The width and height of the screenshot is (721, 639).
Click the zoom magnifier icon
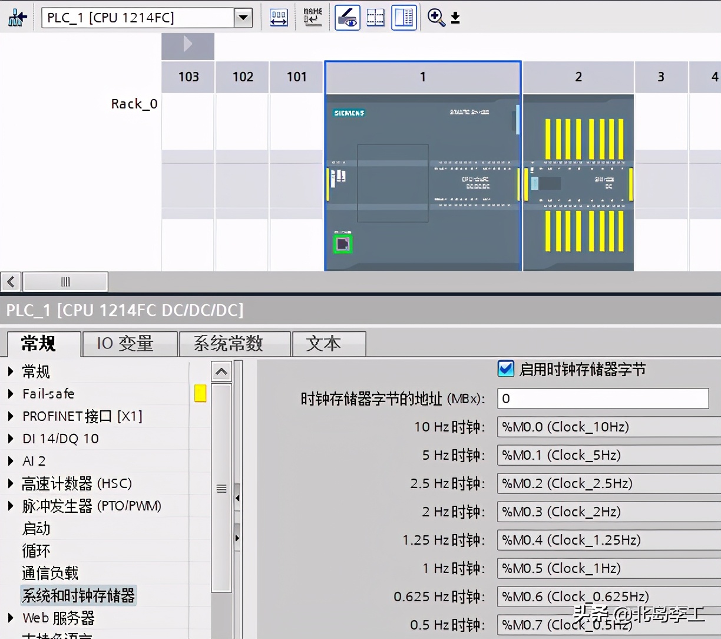pyautogui.click(x=436, y=18)
